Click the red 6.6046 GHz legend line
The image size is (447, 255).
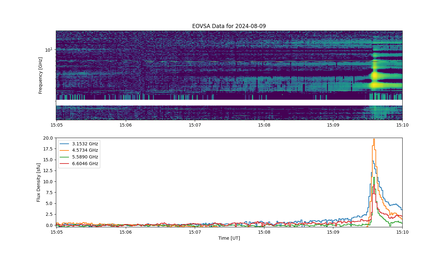pos(64,164)
